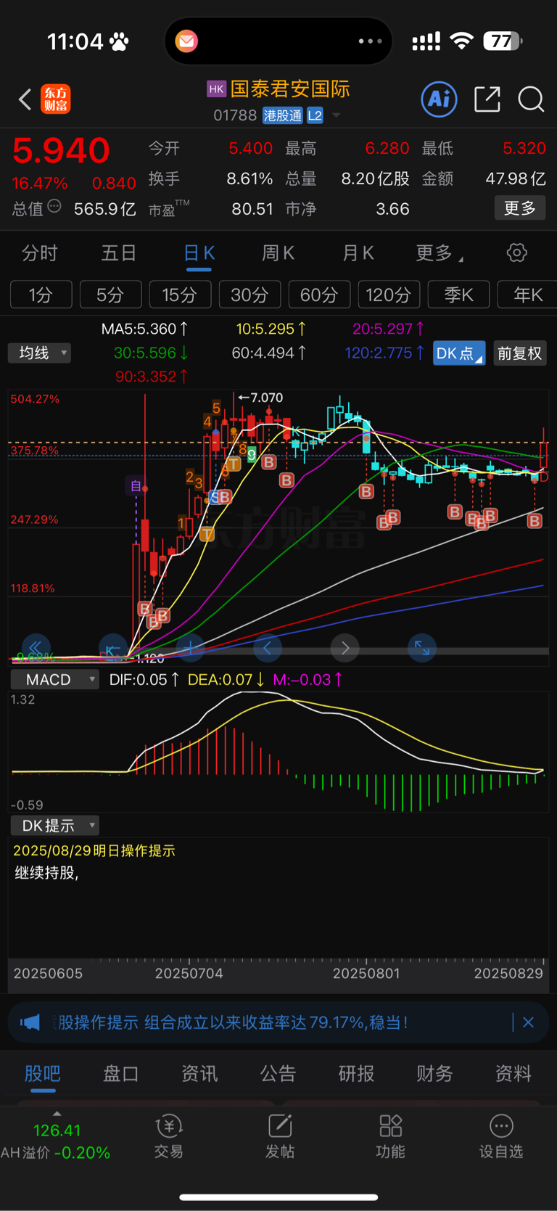The width and height of the screenshot is (557, 1211).
Task: Tap the 126.41 AH premium value
Action: [x=57, y=1130]
